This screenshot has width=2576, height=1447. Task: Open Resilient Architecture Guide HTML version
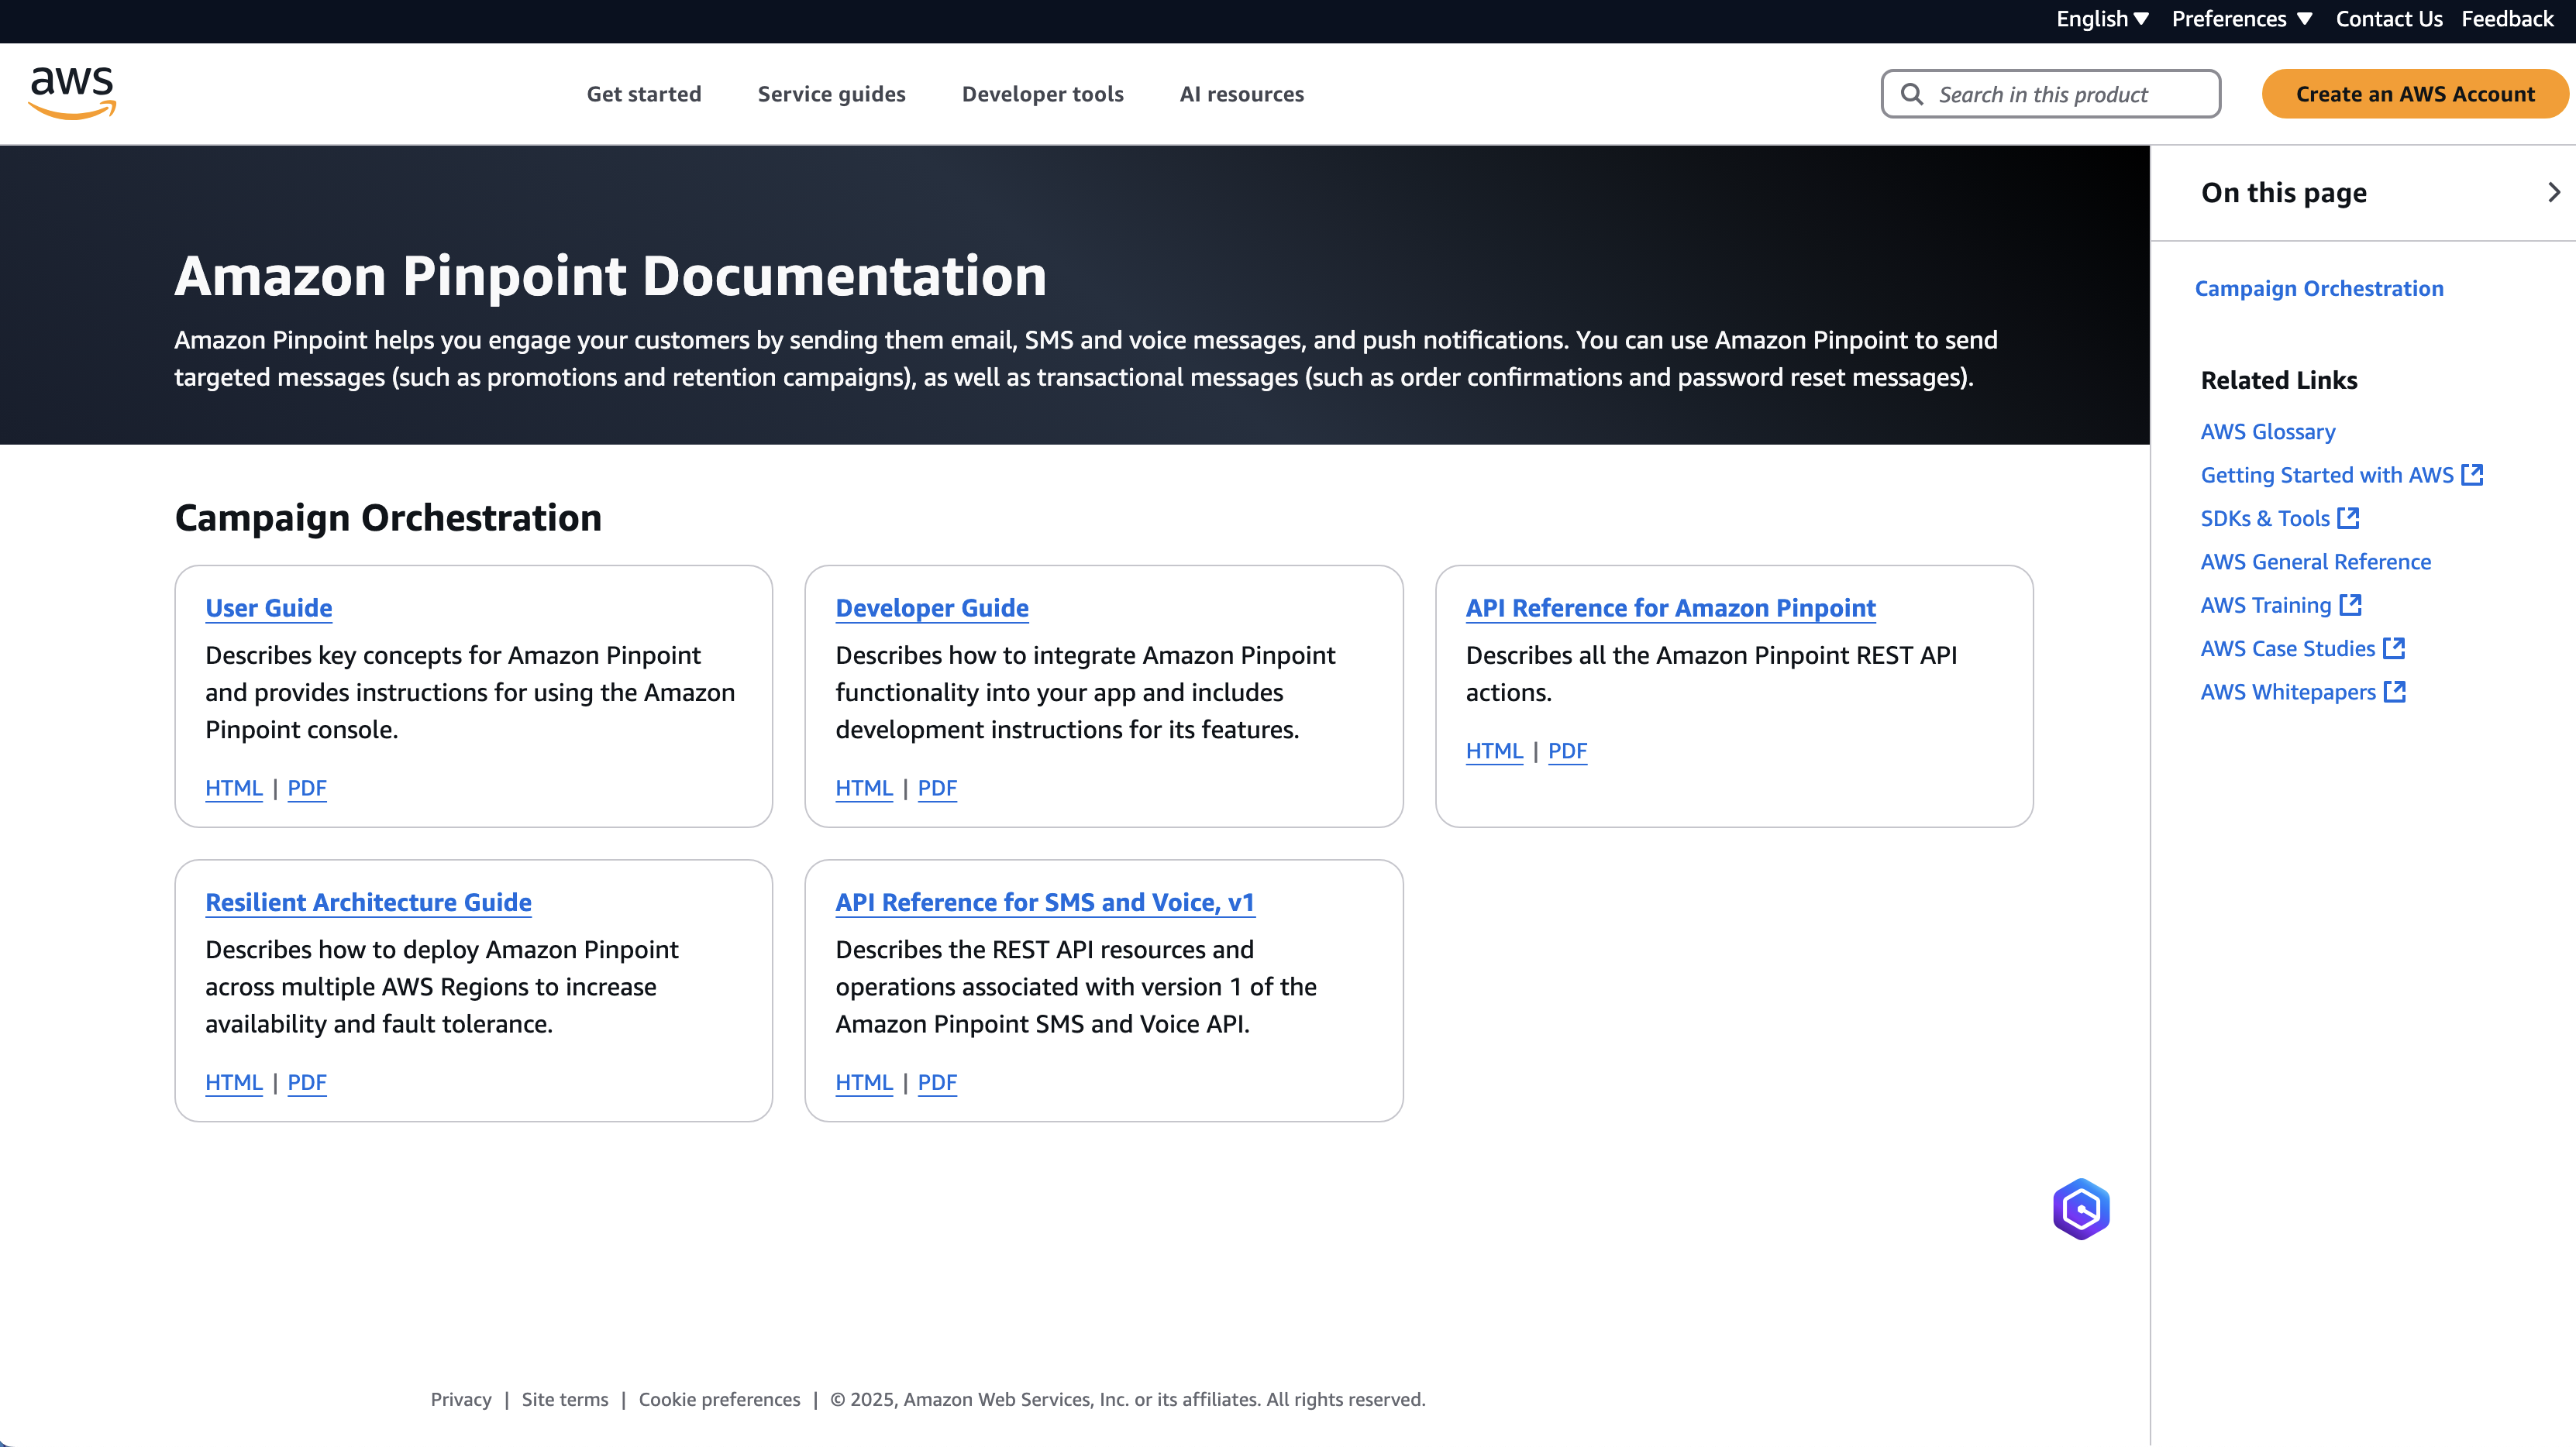click(x=233, y=1082)
